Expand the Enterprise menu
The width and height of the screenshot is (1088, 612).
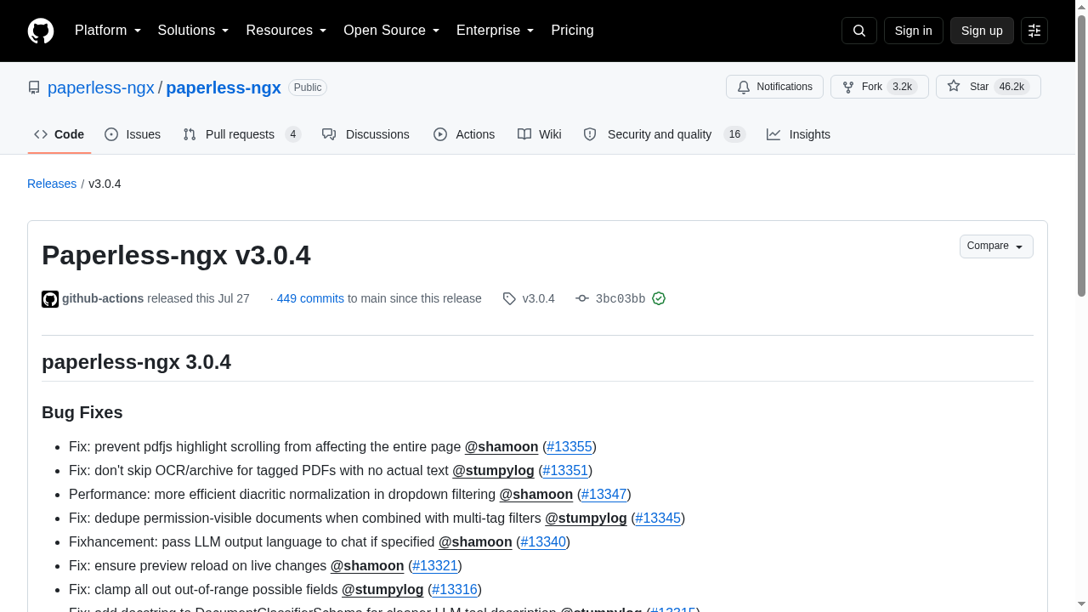pos(495,31)
